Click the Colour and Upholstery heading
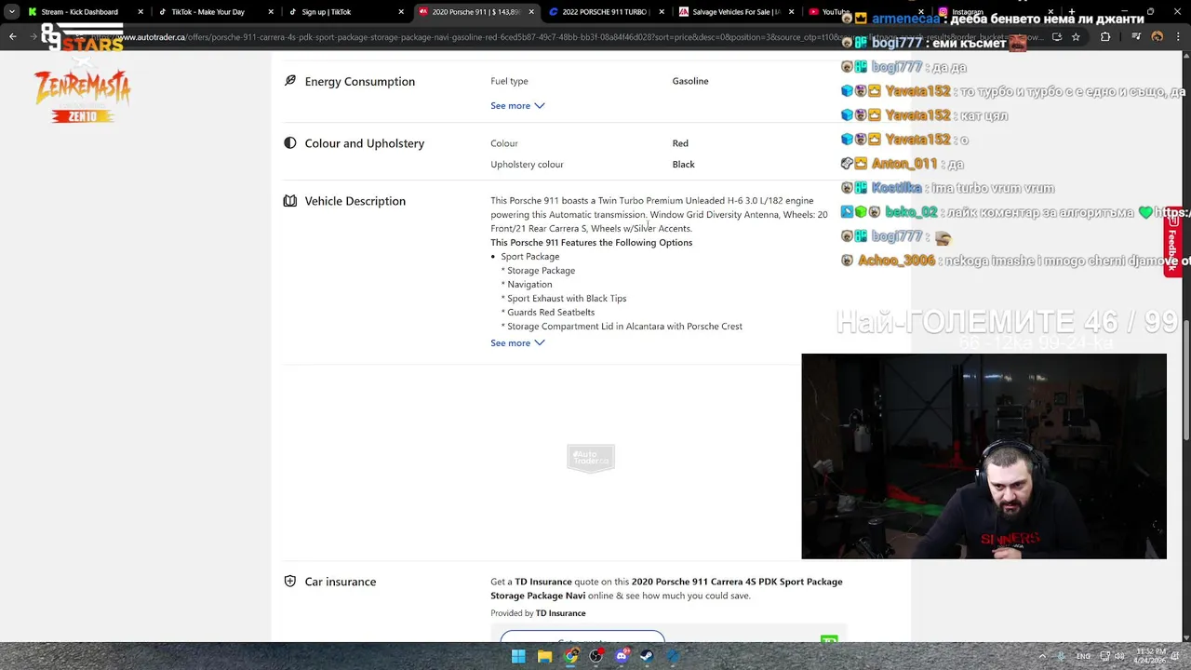This screenshot has width=1191, height=670. point(365,143)
